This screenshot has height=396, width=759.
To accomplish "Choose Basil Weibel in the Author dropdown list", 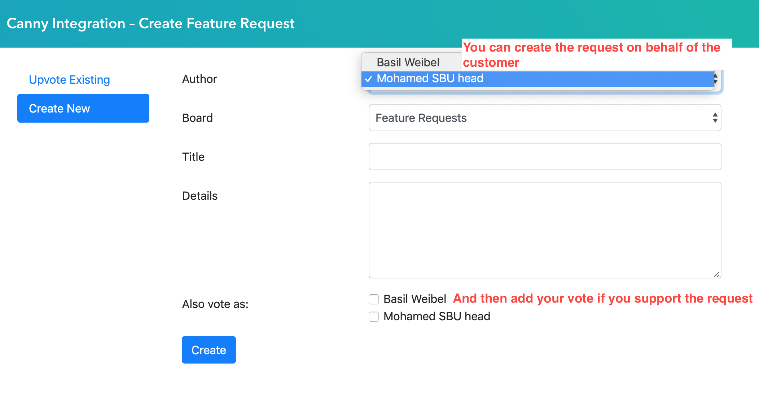I will (408, 62).
